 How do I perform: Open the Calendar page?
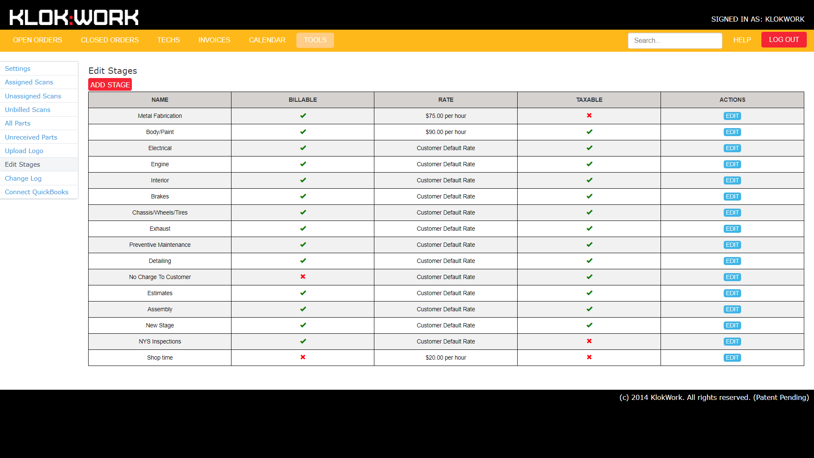pyautogui.click(x=267, y=40)
